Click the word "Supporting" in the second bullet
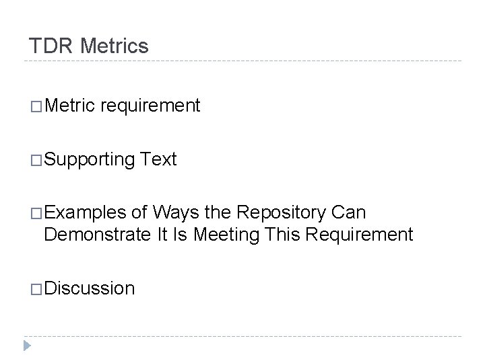This screenshot has height=363, width=485. click(90, 160)
